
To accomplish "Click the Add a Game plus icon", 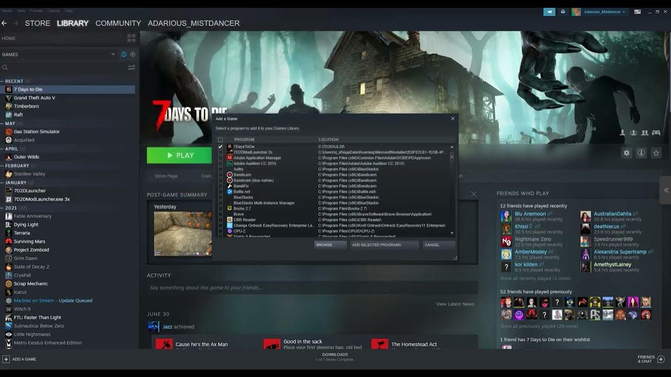I will click(6, 359).
